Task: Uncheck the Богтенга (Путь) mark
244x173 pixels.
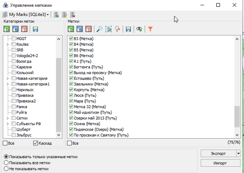Action: (71, 67)
